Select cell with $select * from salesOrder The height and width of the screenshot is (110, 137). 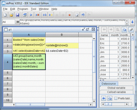pos(29,40)
